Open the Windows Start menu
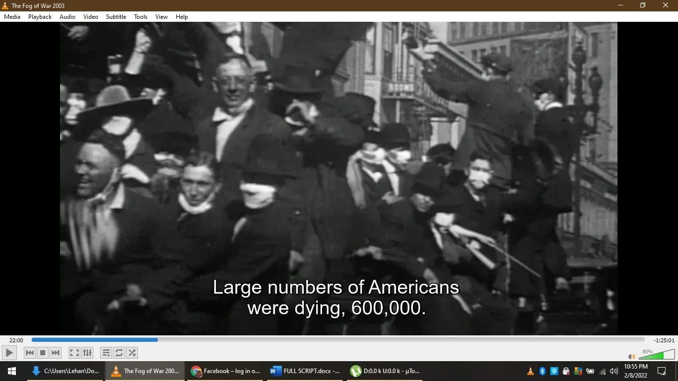678x381 pixels. (x=12, y=371)
